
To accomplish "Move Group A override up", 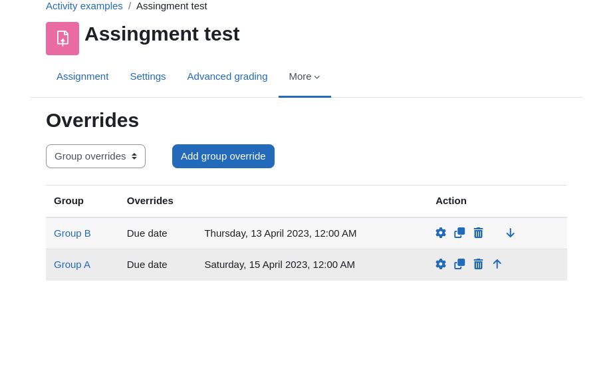I will [x=497, y=264].
